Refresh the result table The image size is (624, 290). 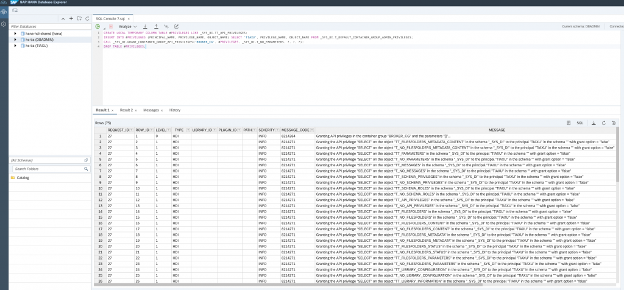[x=604, y=123]
